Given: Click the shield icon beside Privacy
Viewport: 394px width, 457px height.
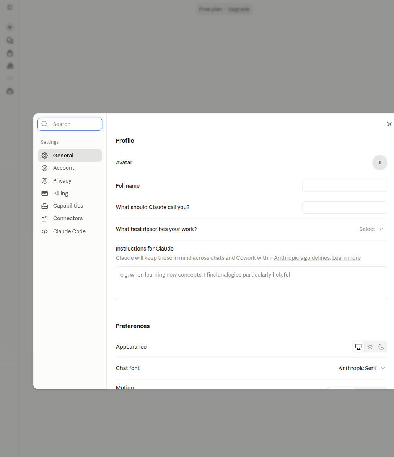Looking at the screenshot, I should point(44,181).
